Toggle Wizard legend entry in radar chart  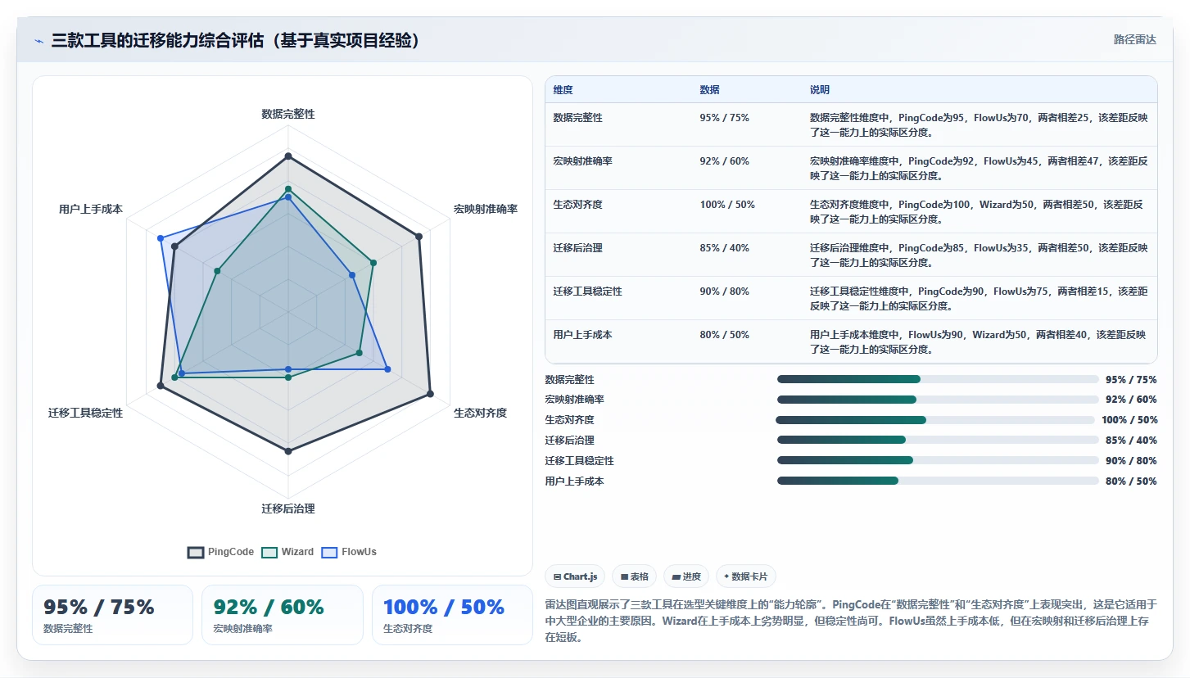[287, 552]
